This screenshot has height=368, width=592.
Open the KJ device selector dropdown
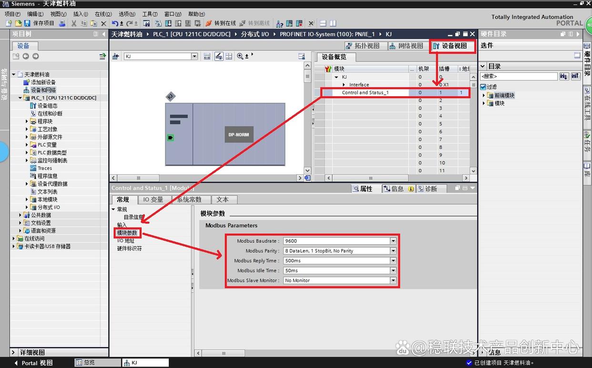coord(194,56)
